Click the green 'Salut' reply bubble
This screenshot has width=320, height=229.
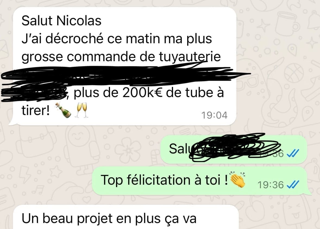coord(234,149)
